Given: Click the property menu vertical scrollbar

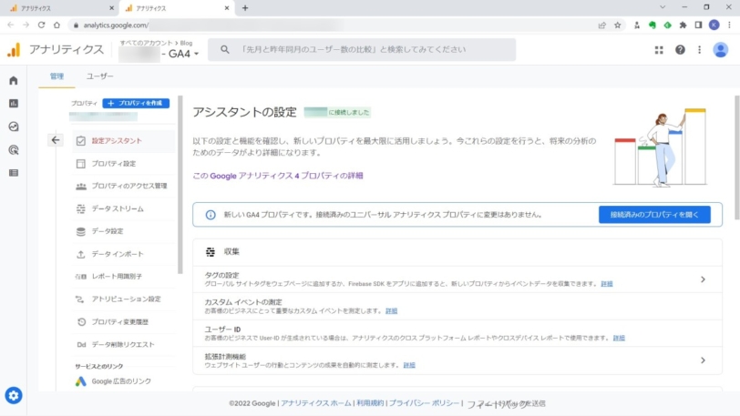Looking at the screenshot, I should pos(180,185).
